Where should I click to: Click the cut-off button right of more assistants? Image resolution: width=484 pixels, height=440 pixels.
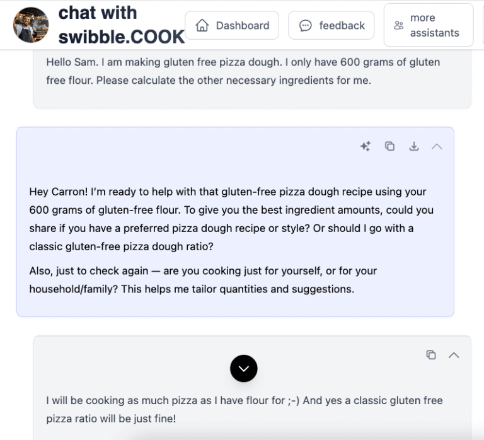(x=482, y=25)
